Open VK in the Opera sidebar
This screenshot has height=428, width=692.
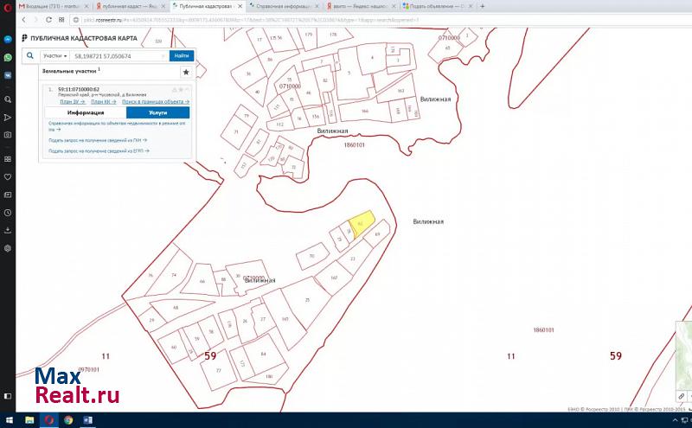click(7, 76)
